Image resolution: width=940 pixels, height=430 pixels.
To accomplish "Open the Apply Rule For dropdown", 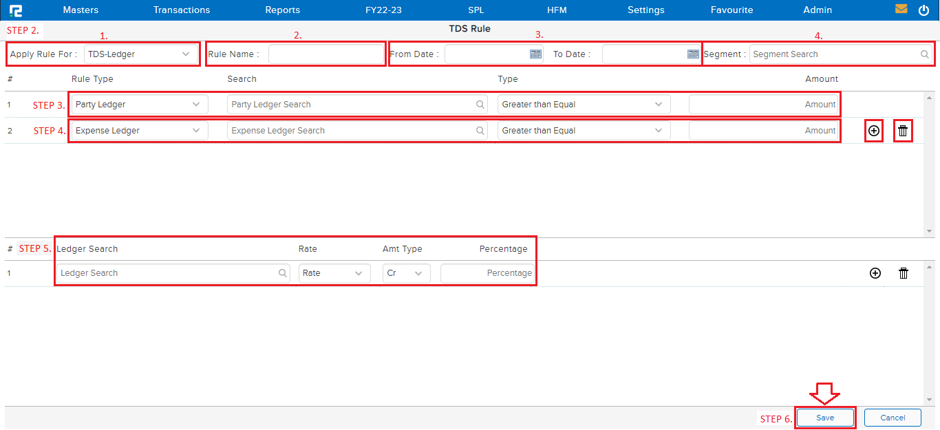I will click(x=141, y=54).
